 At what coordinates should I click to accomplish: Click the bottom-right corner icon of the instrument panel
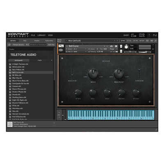coord(150,102)
